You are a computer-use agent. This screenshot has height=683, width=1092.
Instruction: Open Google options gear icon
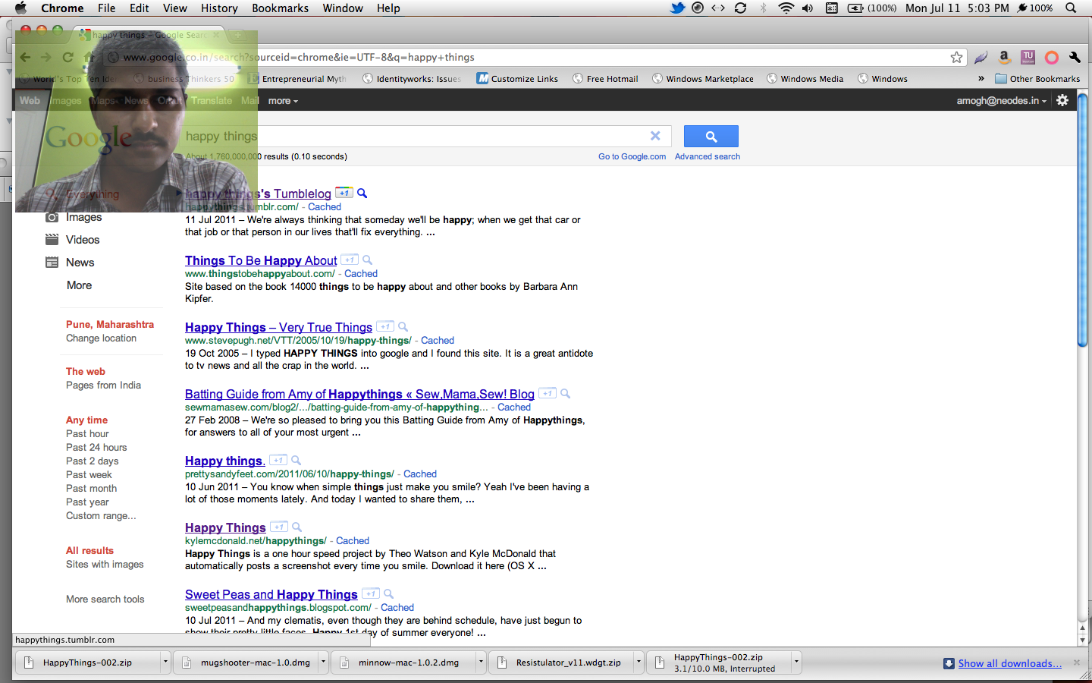(1062, 100)
